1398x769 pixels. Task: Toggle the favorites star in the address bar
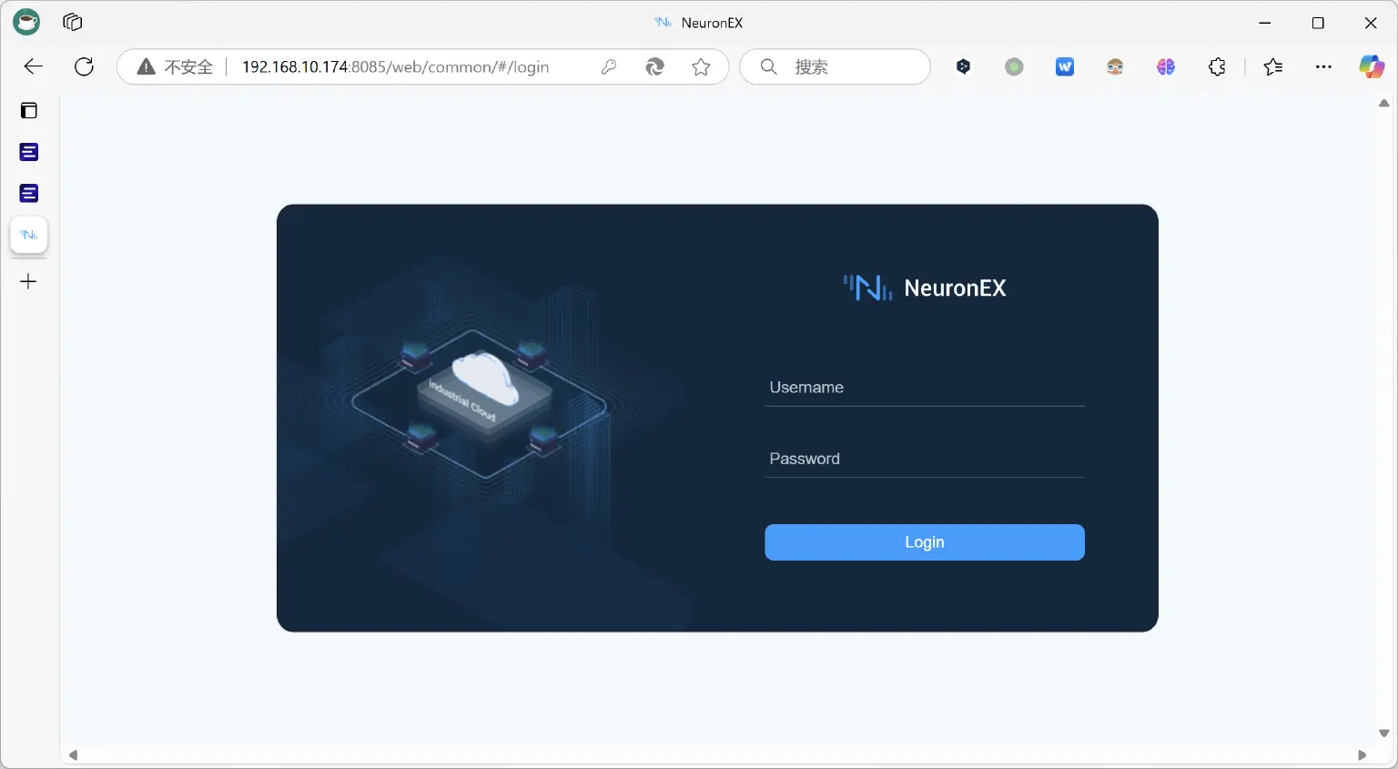tap(701, 66)
